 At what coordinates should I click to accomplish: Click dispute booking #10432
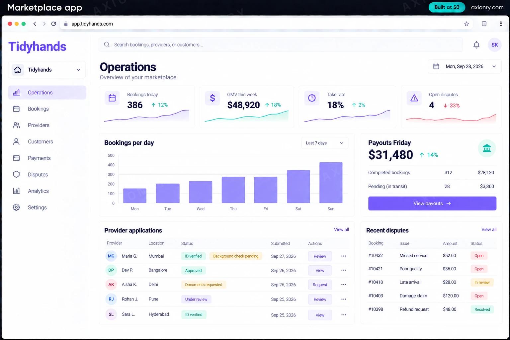click(376, 255)
